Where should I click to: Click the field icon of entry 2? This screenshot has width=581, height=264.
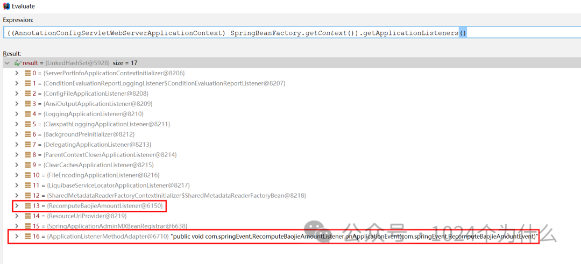(x=28, y=94)
